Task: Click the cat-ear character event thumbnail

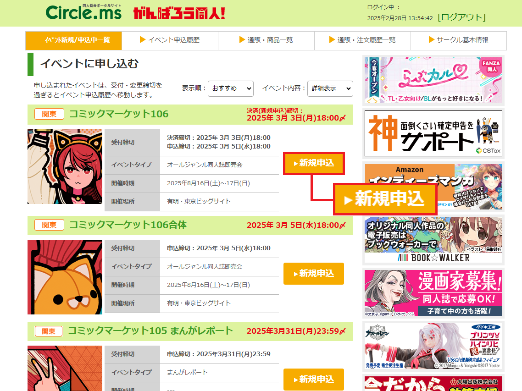Action: [65, 166]
